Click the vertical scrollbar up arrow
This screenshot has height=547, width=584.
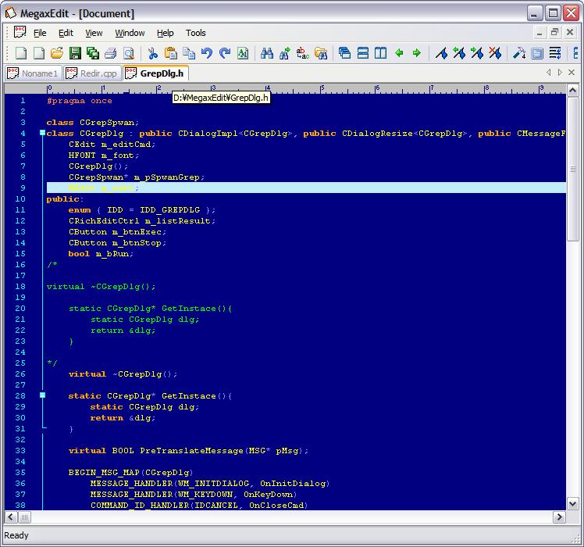tap(572, 91)
